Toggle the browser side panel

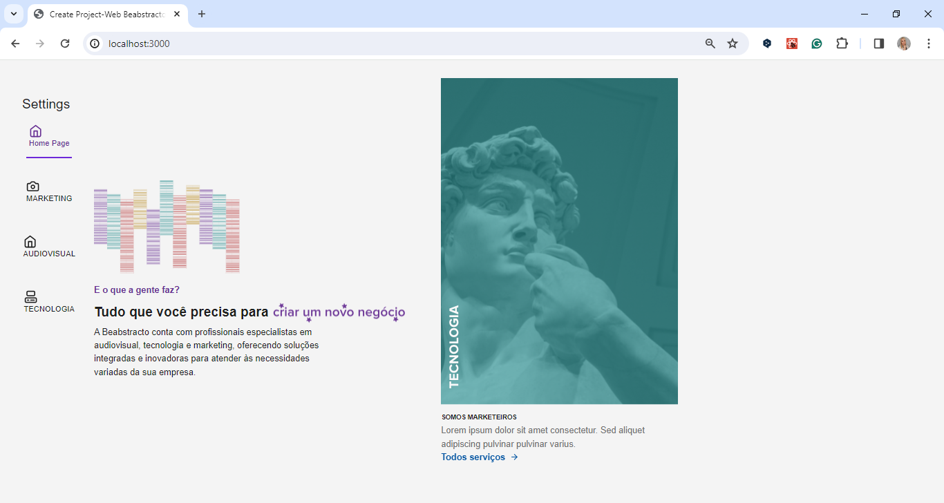(x=879, y=44)
